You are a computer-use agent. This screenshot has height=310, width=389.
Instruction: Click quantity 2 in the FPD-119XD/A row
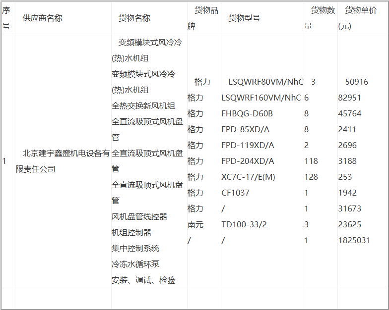point(307,146)
